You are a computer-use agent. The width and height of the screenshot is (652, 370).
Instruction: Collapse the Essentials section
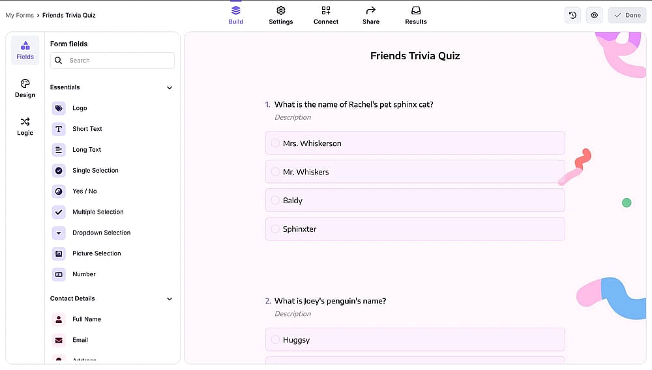point(170,88)
